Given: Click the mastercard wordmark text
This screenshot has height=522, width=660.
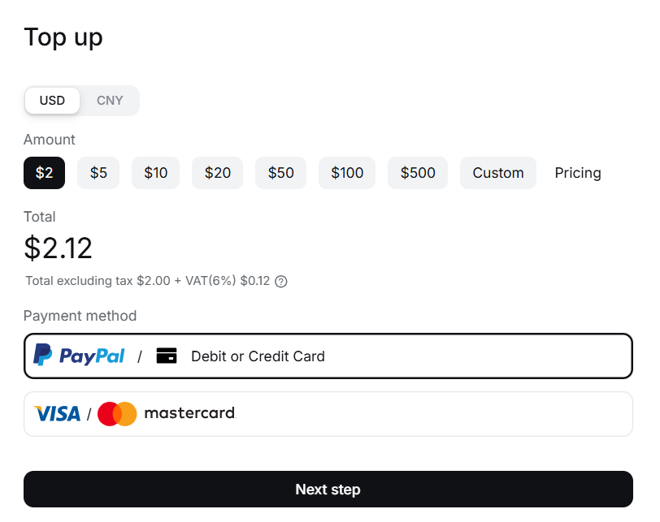Looking at the screenshot, I should click(190, 413).
